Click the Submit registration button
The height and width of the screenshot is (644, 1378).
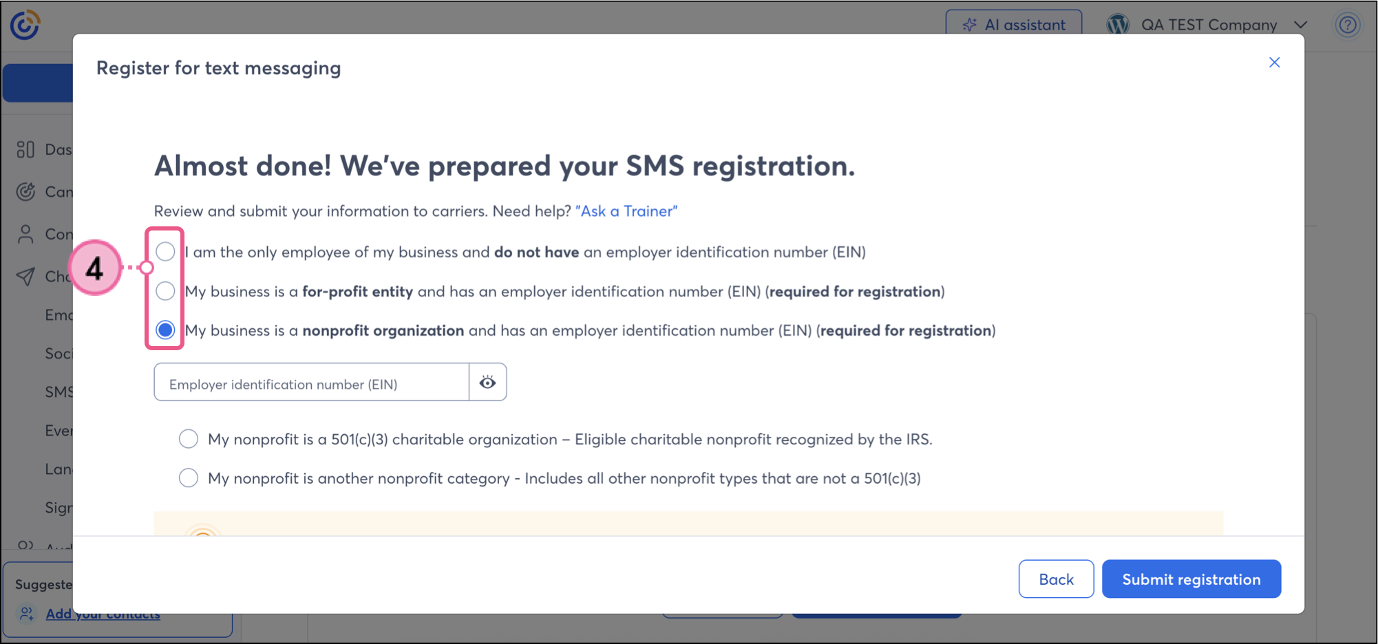[x=1191, y=579]
